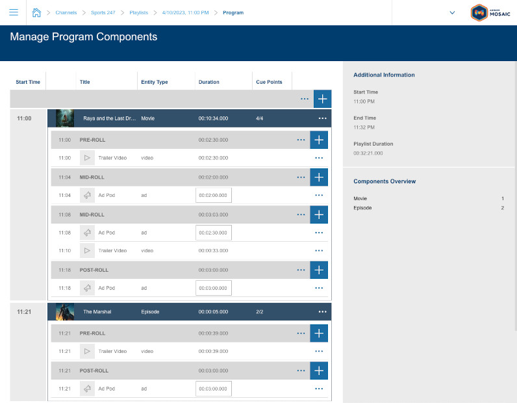Screen dimensions: 517x403
Task: Click the Mosaic logo
Action: [488, 12]
